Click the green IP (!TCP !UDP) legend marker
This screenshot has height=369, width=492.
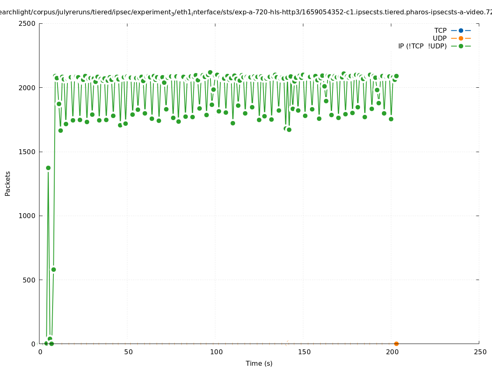point(461,46)
